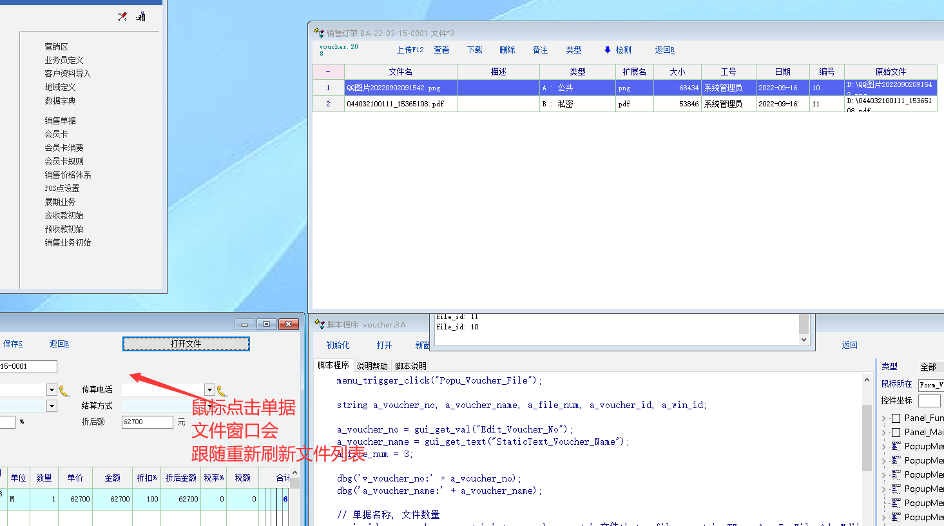Image resolution: width=944 pixels, height=526 pixels.
Task: Open the 传真电话 dropdown arrow
Action: [209, 389]
